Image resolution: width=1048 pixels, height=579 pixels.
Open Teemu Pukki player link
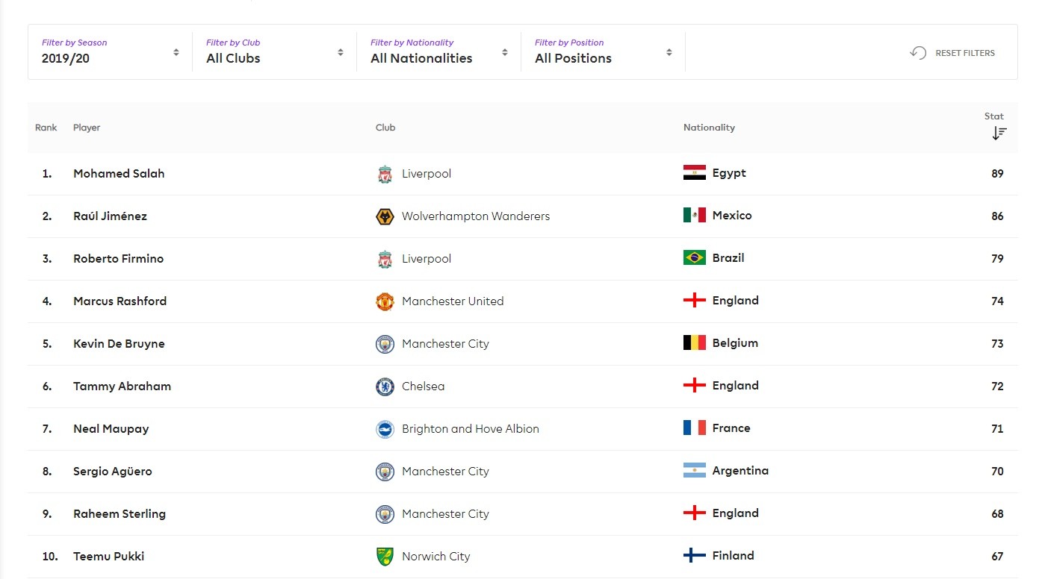108,557
